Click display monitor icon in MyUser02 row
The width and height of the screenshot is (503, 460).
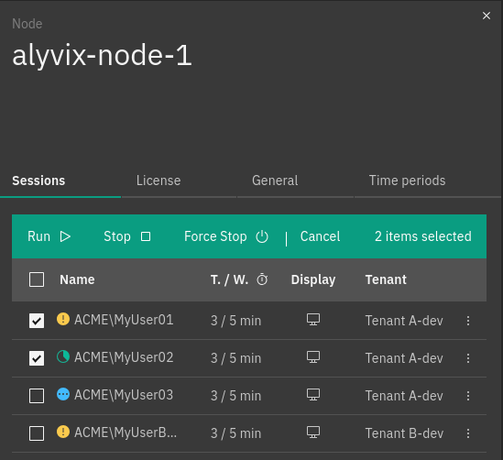(x=313, y=357)
